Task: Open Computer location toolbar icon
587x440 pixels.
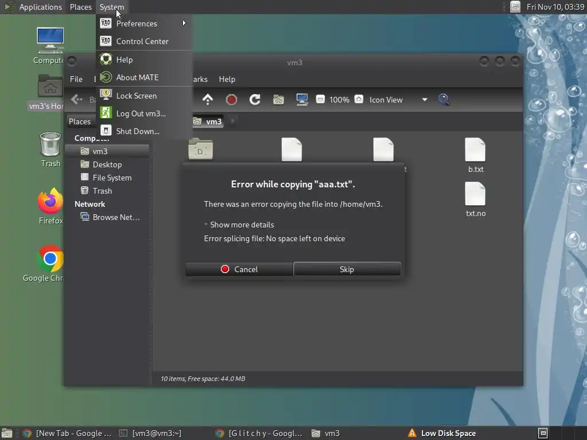Action: 302,100
